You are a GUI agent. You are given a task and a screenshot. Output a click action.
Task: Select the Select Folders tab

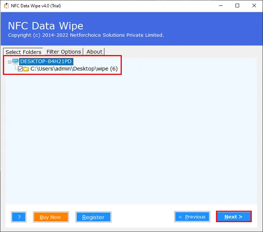point(23,52)
